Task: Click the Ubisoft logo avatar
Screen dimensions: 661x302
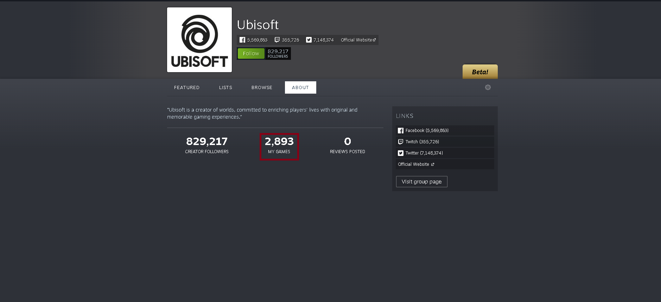Action: [x=199, y=40]
